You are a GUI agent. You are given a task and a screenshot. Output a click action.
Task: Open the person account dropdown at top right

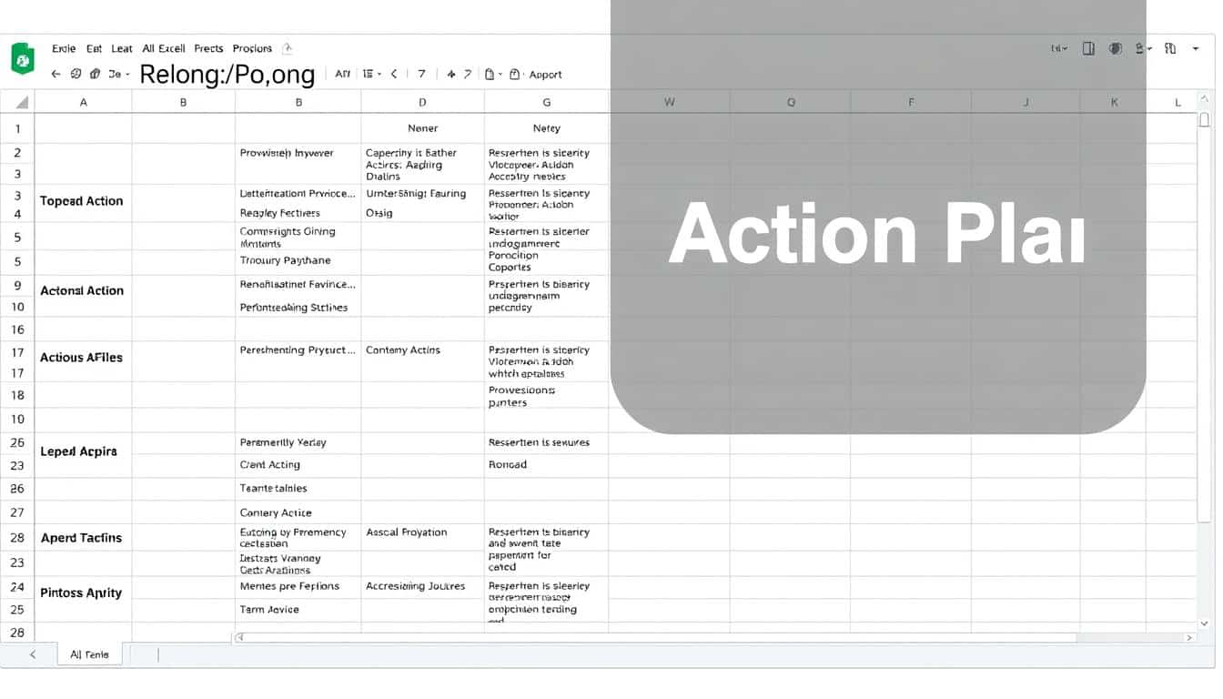[x=1144, y=48]
